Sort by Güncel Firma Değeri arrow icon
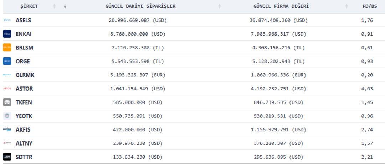 point(346,6)
